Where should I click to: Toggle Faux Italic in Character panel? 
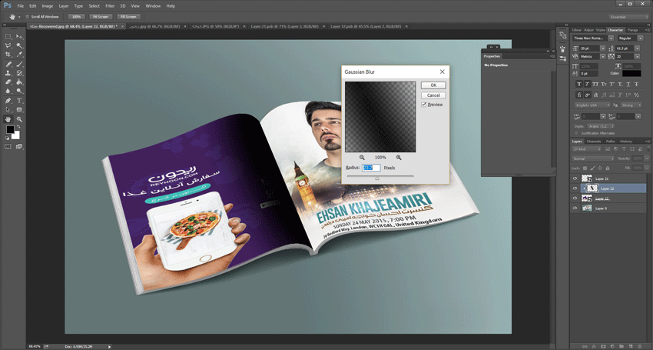[x=587, y=85]
